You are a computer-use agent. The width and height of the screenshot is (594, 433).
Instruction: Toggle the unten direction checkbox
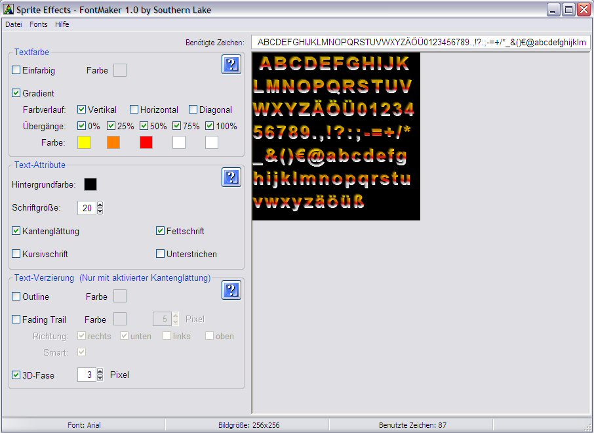pyautogui.click(x=125, y=336)
